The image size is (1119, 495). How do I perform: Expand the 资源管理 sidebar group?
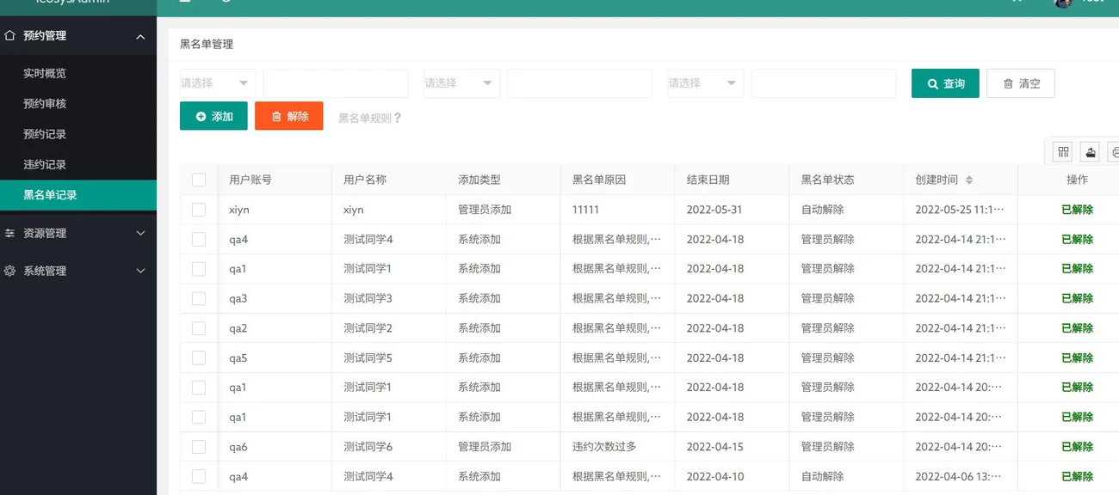pyautogui.click(x=78, y=233)
